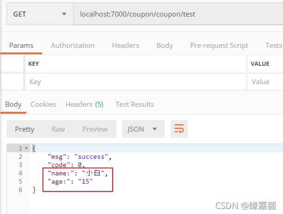Open the GET method dropdown
The height and width of the screenshot is (214, 283).
40,14
